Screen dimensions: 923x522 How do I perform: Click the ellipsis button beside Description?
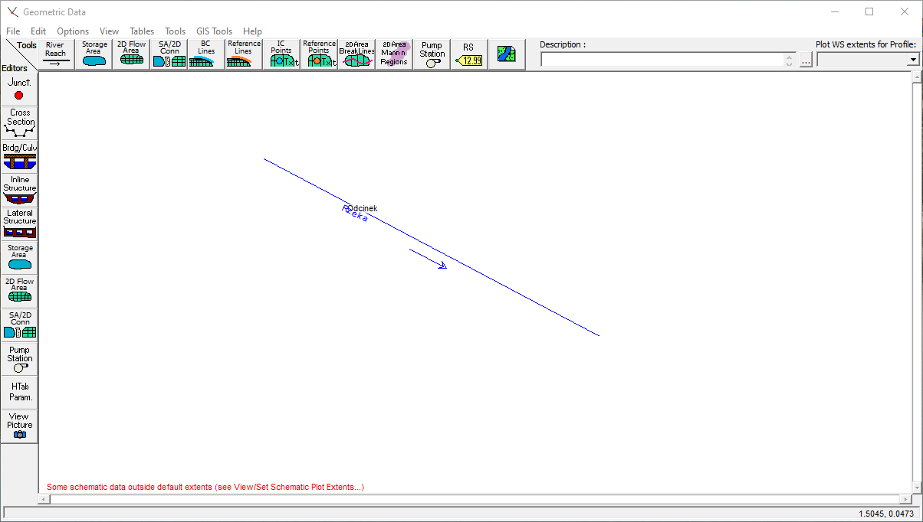[806, 60]
